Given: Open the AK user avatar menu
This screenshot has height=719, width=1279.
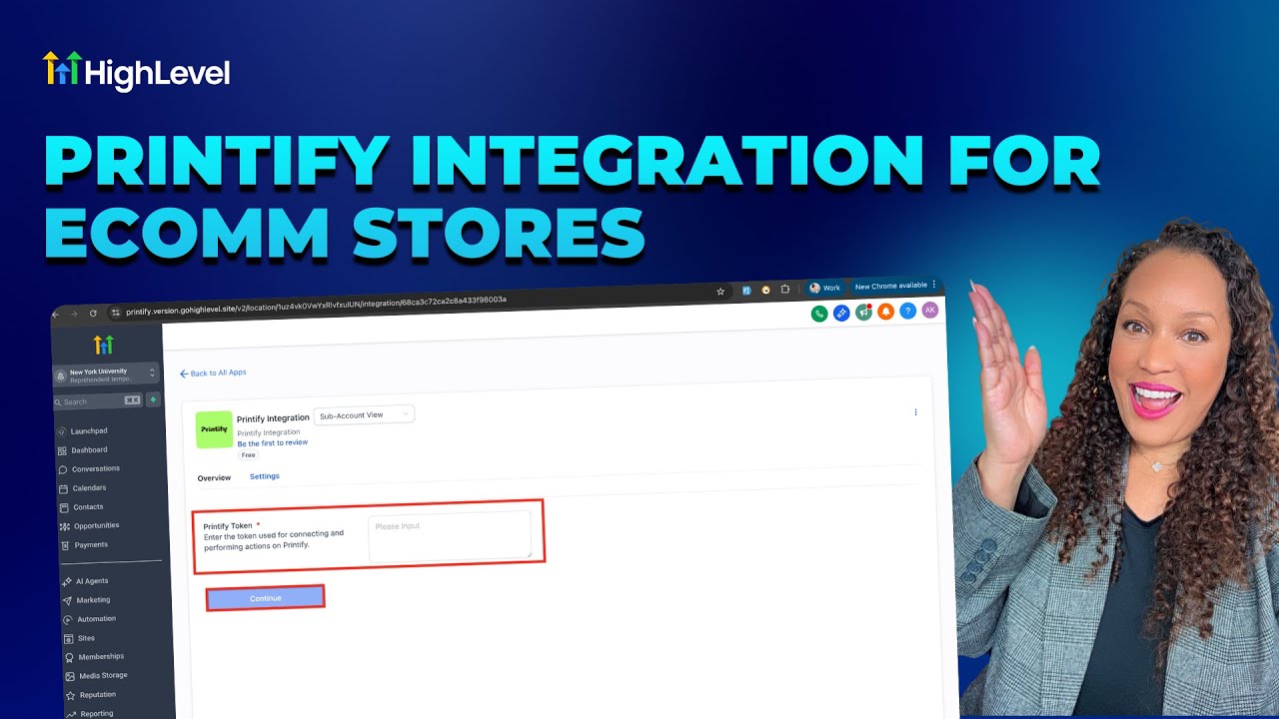Looking at the screenshot, I should pyautogui.click(x=929, y=310).
